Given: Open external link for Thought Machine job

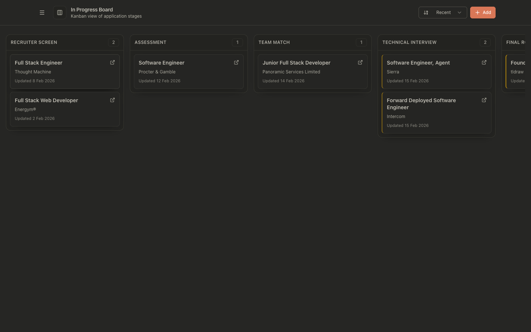Looking at the screenshot, I should [112, 63].
